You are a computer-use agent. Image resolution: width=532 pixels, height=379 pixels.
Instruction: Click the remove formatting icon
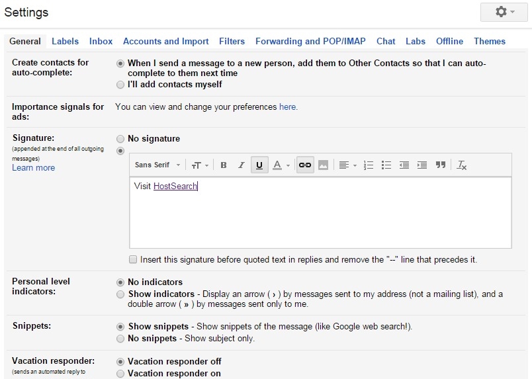pos(462,165)
